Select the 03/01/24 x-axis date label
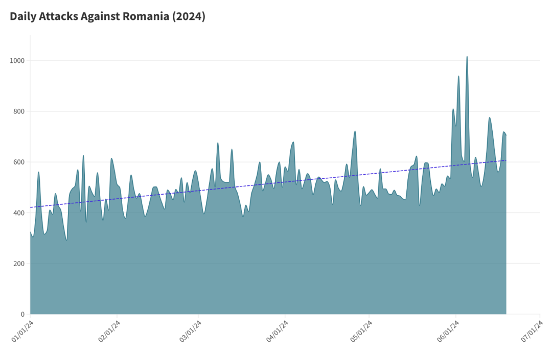552x355 pixels. [190, 331]
